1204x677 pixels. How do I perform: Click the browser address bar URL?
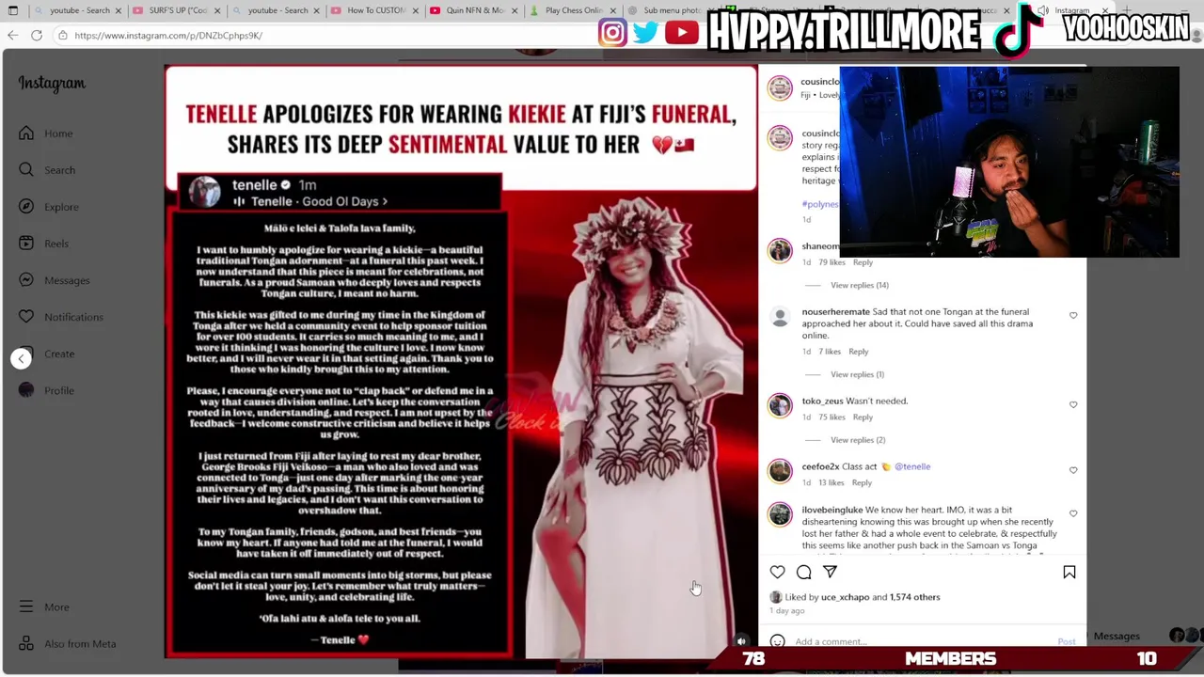pos(167,36)
